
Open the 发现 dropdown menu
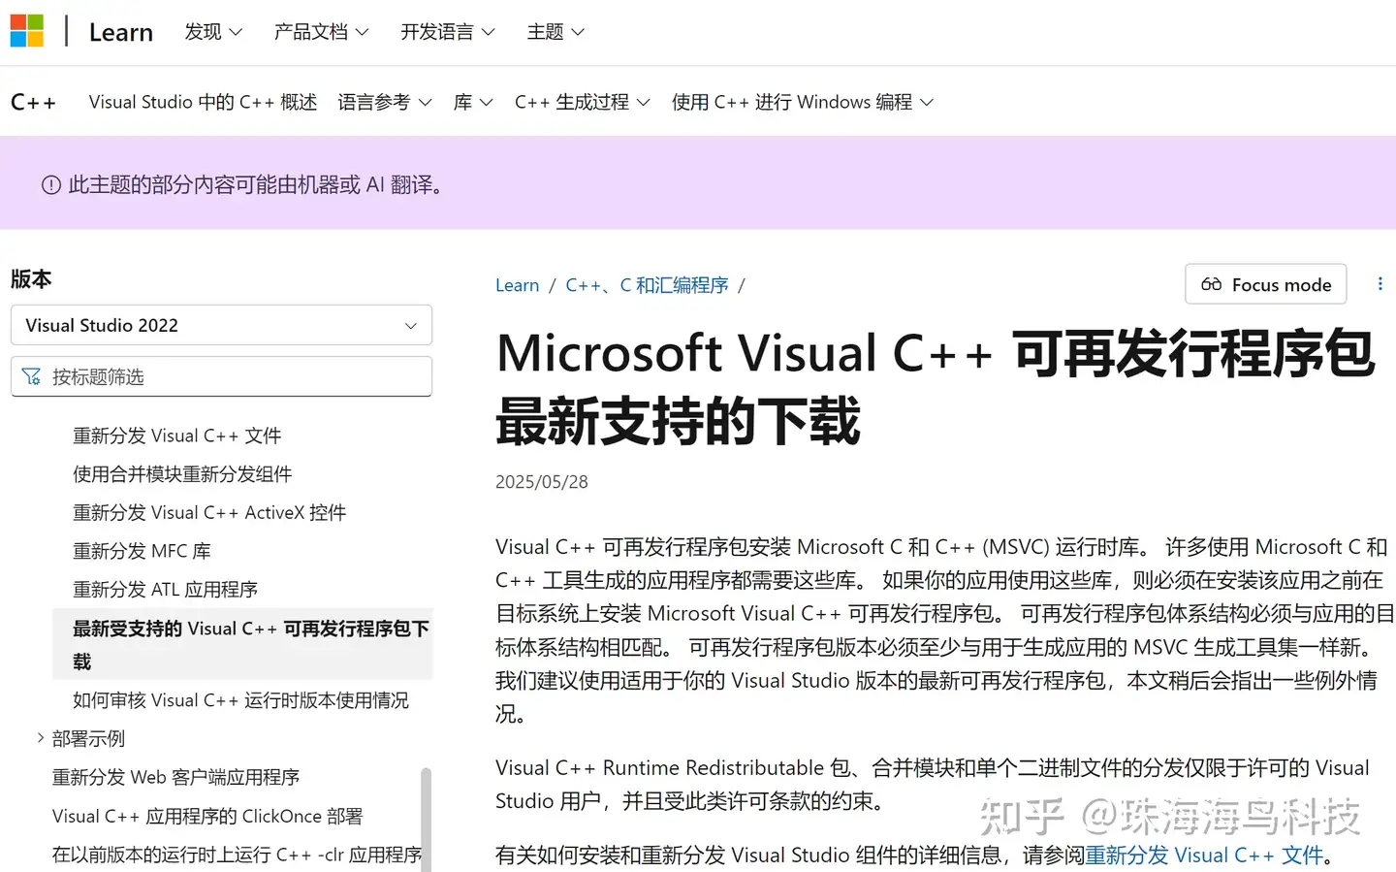point(213,32)
